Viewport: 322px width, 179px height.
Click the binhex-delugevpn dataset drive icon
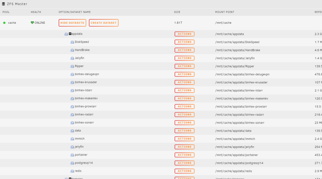click(72, 74)
